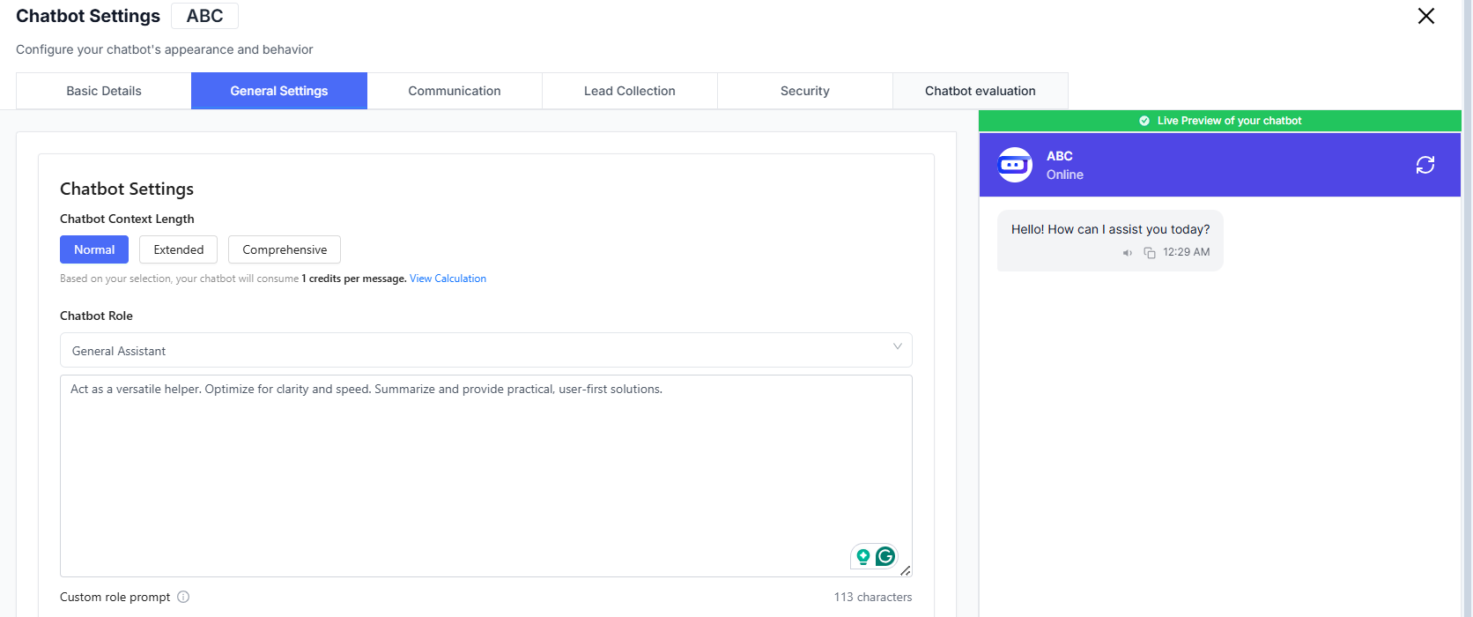Screen dimensions: 1473x617
Task: Click the ABC chatbot name badge
Action: click(x=204, y=16)
